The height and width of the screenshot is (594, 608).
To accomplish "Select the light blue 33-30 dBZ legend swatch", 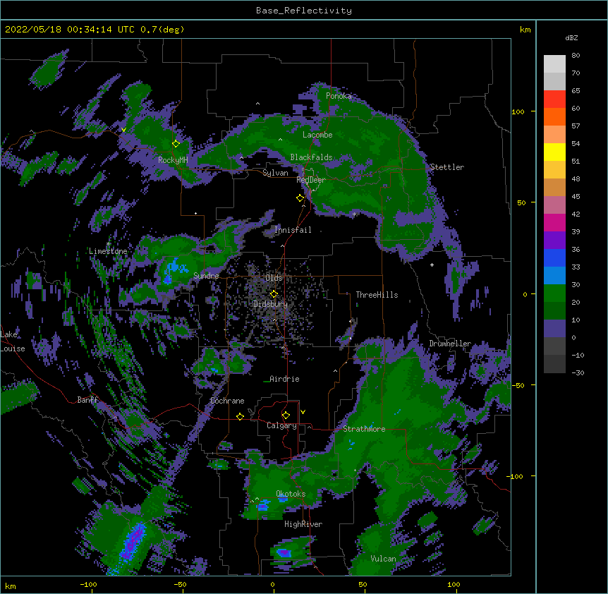I will point(554,275).
